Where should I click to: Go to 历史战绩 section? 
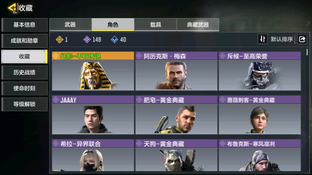click(25, 72)
